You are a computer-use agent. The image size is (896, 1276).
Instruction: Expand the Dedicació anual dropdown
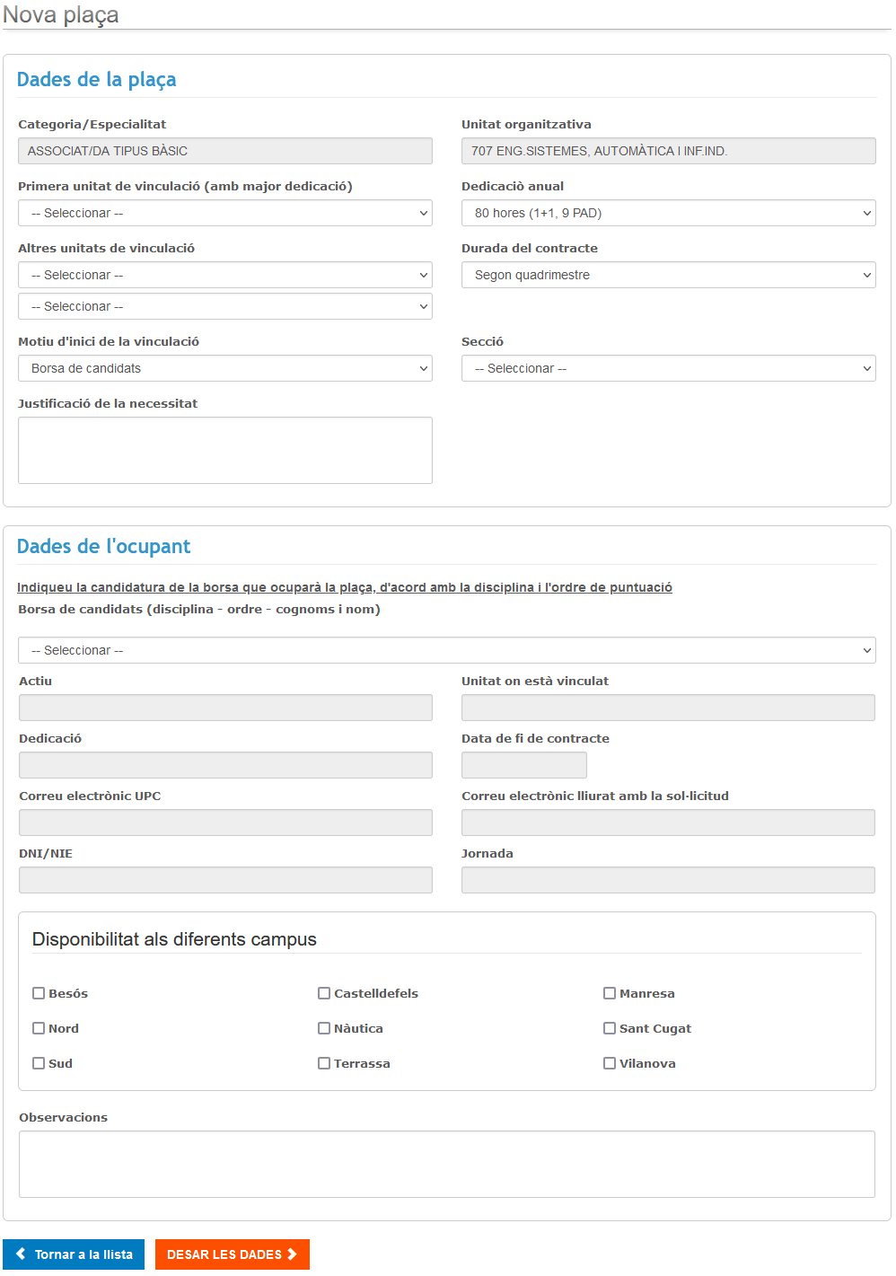click(x=668, y=213)
